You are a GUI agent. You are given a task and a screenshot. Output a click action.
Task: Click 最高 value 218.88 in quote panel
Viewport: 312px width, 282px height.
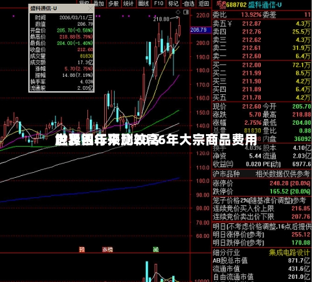301,114
